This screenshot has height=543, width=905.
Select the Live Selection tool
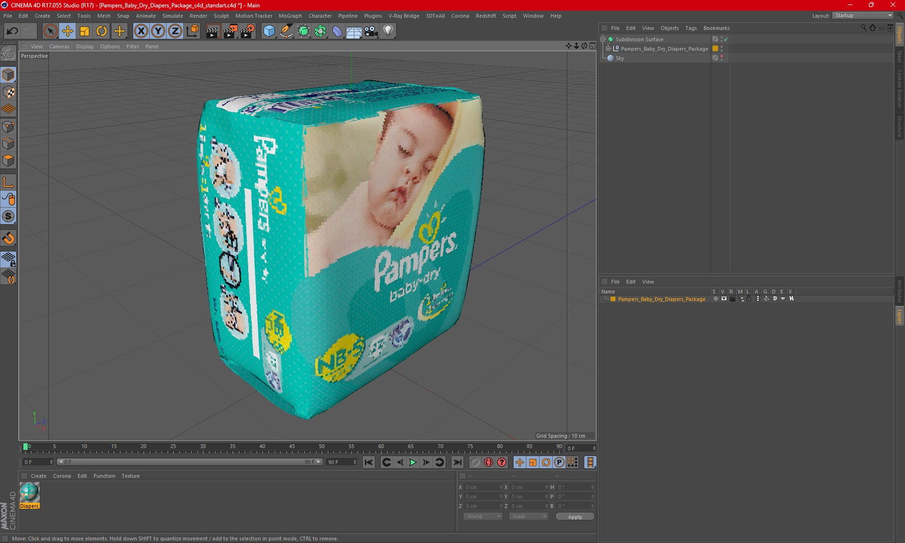50,31
